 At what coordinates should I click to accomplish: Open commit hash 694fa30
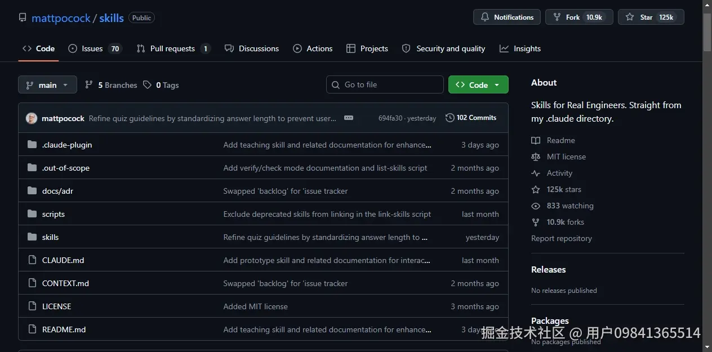390,118
